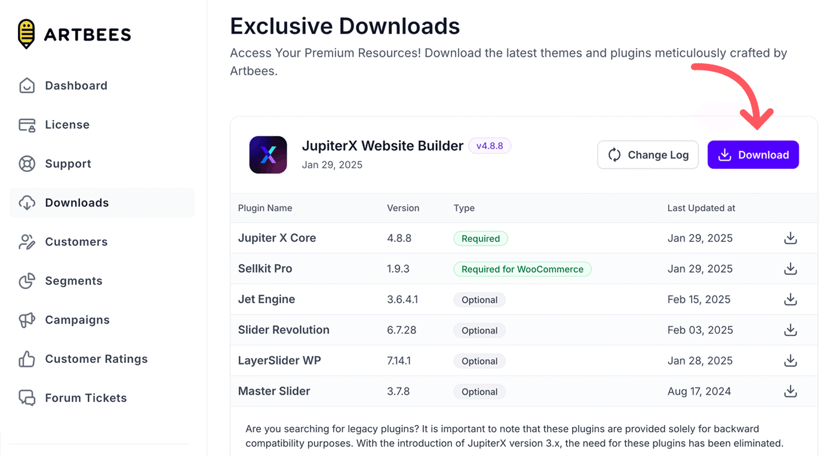
Task: Click the Slider Revolution plugin name
Action: (284, 330)
